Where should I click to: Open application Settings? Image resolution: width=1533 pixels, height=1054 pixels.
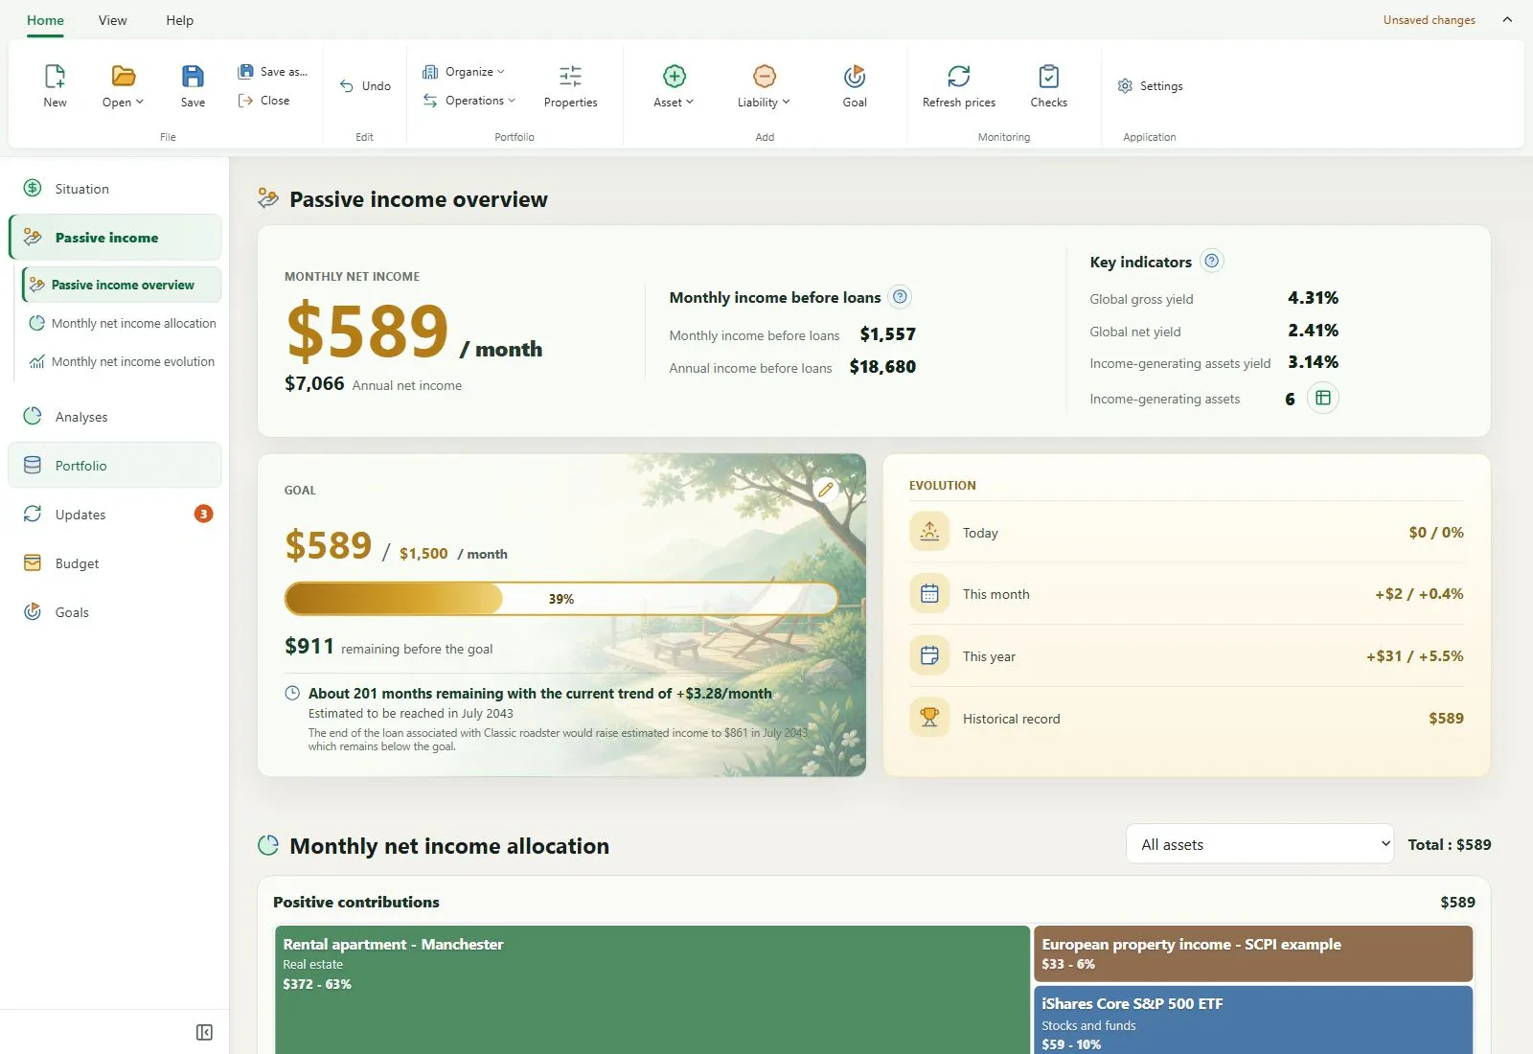1150,86
